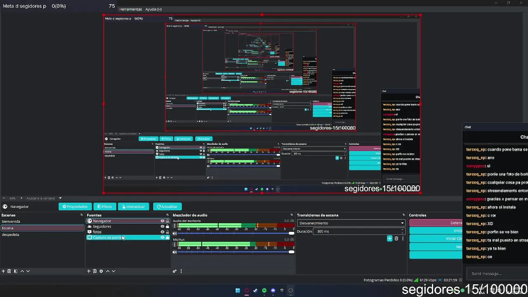Add a new source in Fuentes panel

[89, 271]
